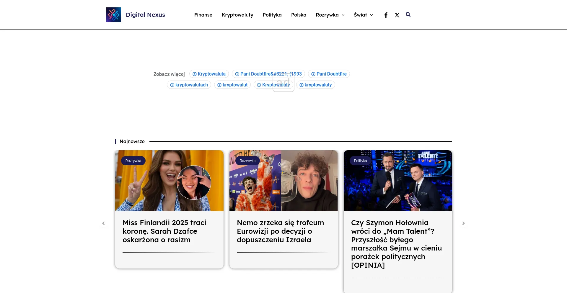Open the Kryptowaluty navigation item
This screenshot has width=567, height=293.
[237, 15]
